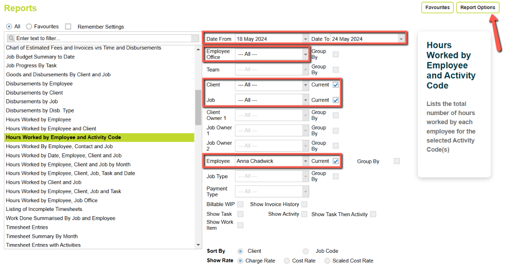This screenshot has height=268, width=507.
Task: Tick the Show Task checkbox
Action: [240, 214]
